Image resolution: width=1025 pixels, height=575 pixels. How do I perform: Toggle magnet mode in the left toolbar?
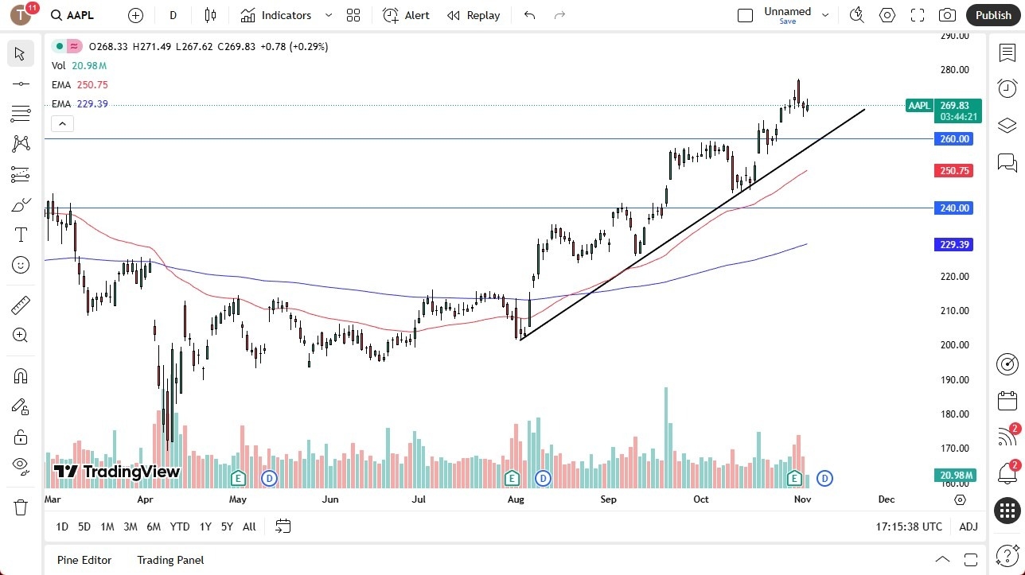[x=20, y=375]
